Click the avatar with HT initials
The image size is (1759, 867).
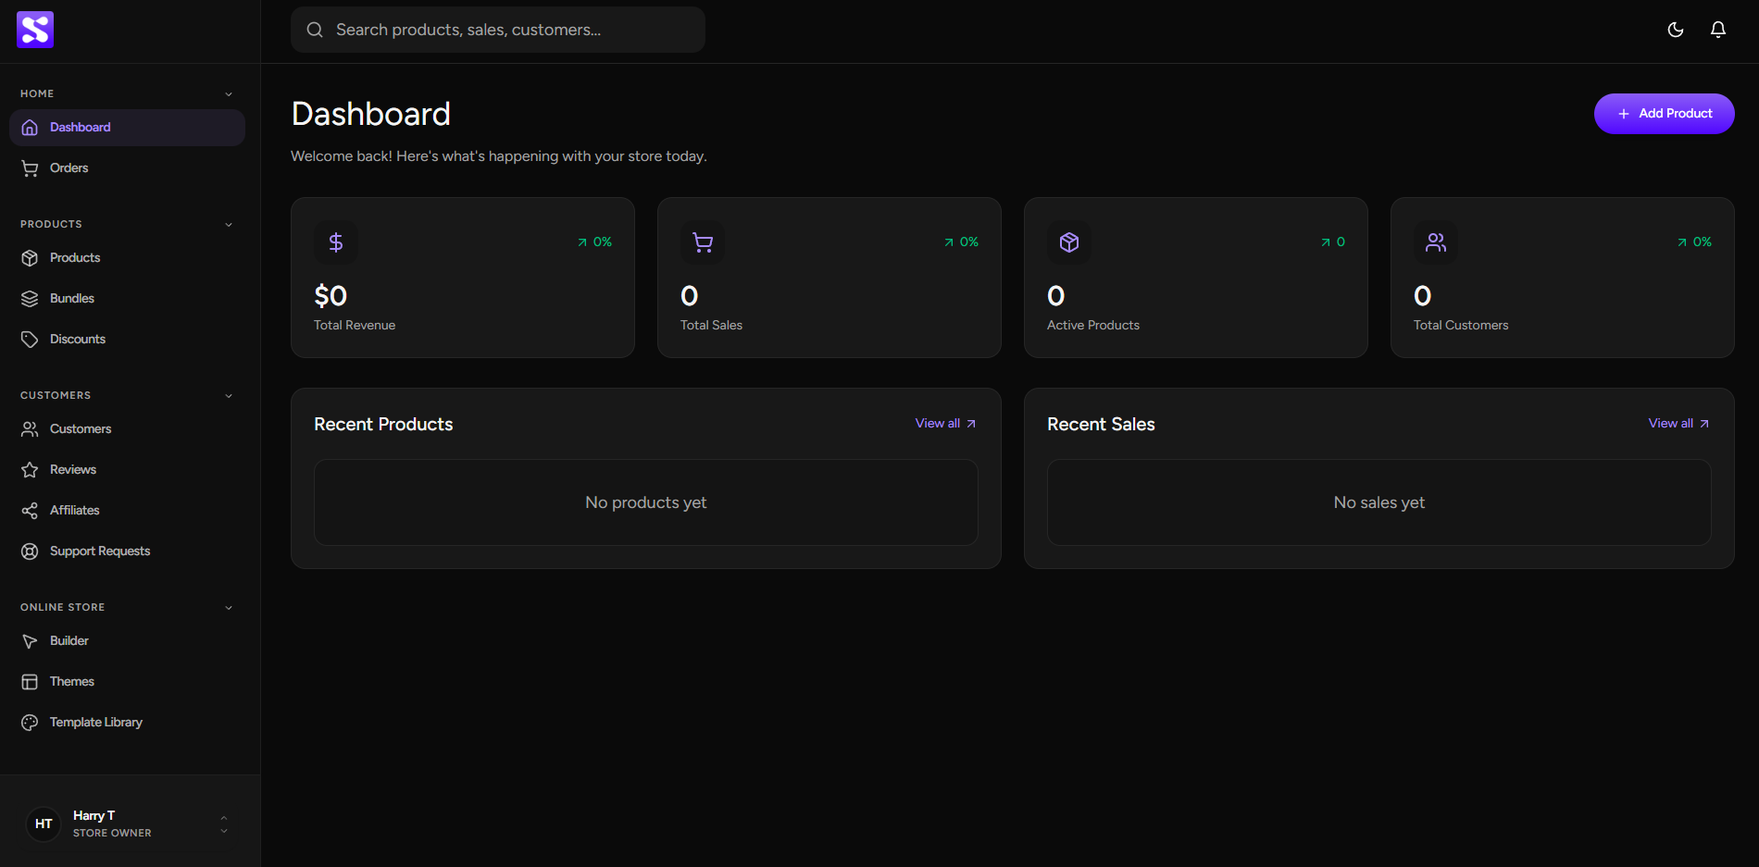tap(44, 824)
